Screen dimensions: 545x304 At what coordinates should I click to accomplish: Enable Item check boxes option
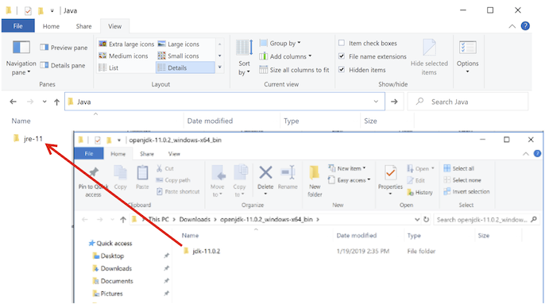coord(342,43)
